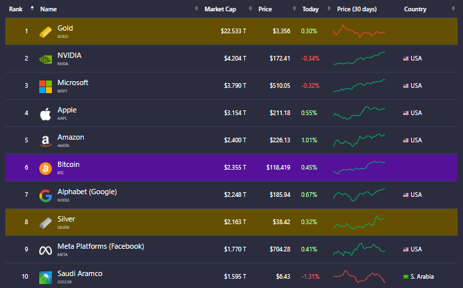Screen dimensions: 463x288
Task: Click Meta's market cap $1.770 T
Action: [x=235, y=249]
